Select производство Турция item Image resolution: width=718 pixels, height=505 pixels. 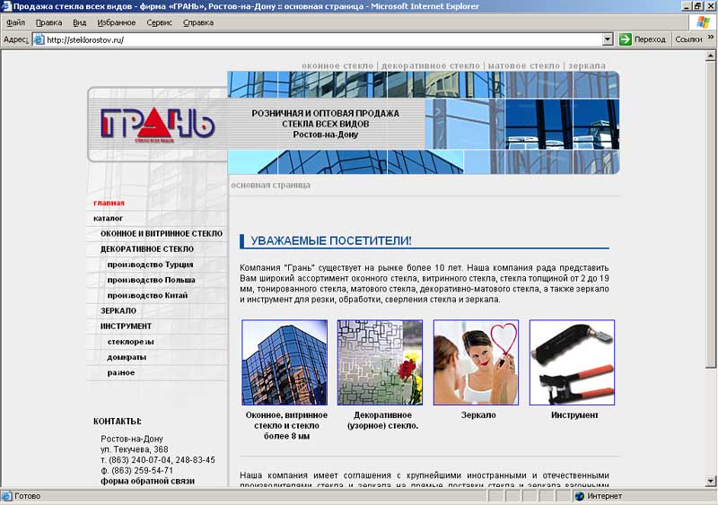point(150,265)
